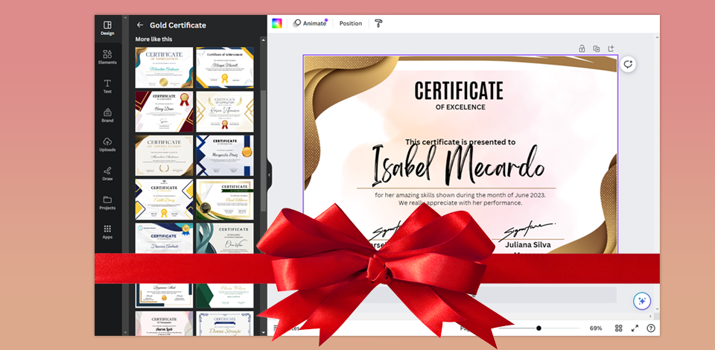Toggle fullscreen presentation mode

click(635, 328)
